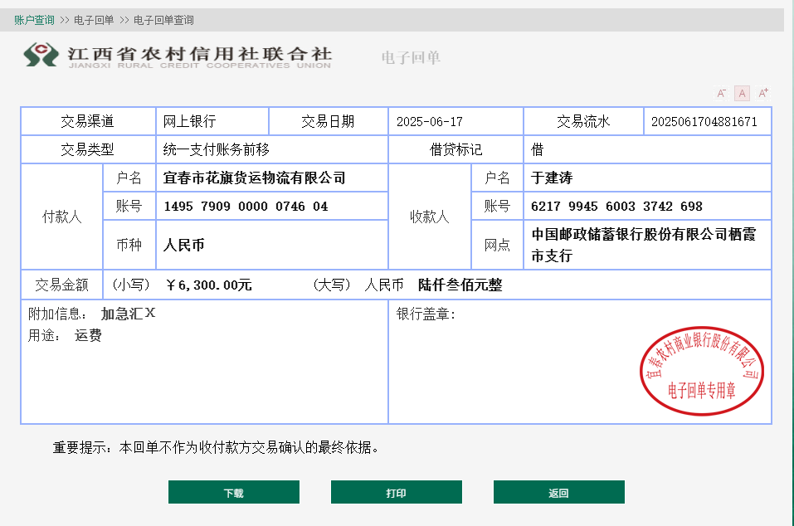This screenshot has height=526, width=794.
Task: Click the 网点 label cell
Action: point(497,245)
